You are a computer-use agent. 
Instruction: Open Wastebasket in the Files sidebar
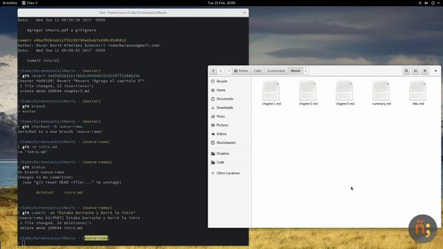229,142
